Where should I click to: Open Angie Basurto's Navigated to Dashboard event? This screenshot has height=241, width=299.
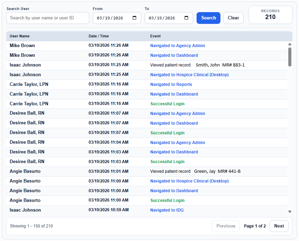pos(174,191)
